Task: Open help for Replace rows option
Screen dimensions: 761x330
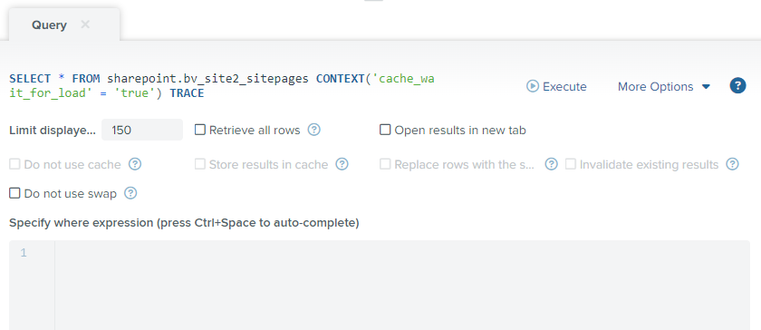Action: [551, 164]
